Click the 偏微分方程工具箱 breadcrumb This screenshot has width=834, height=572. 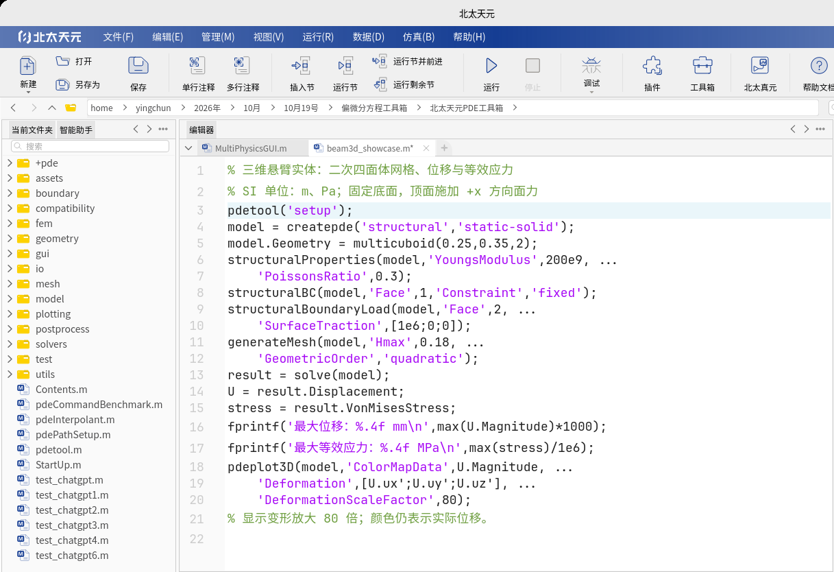click(374, 108)
